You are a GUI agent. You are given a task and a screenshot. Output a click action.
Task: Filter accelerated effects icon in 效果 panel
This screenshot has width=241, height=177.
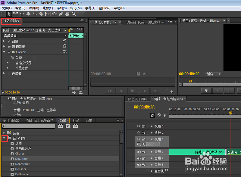[x=61, y=126]
